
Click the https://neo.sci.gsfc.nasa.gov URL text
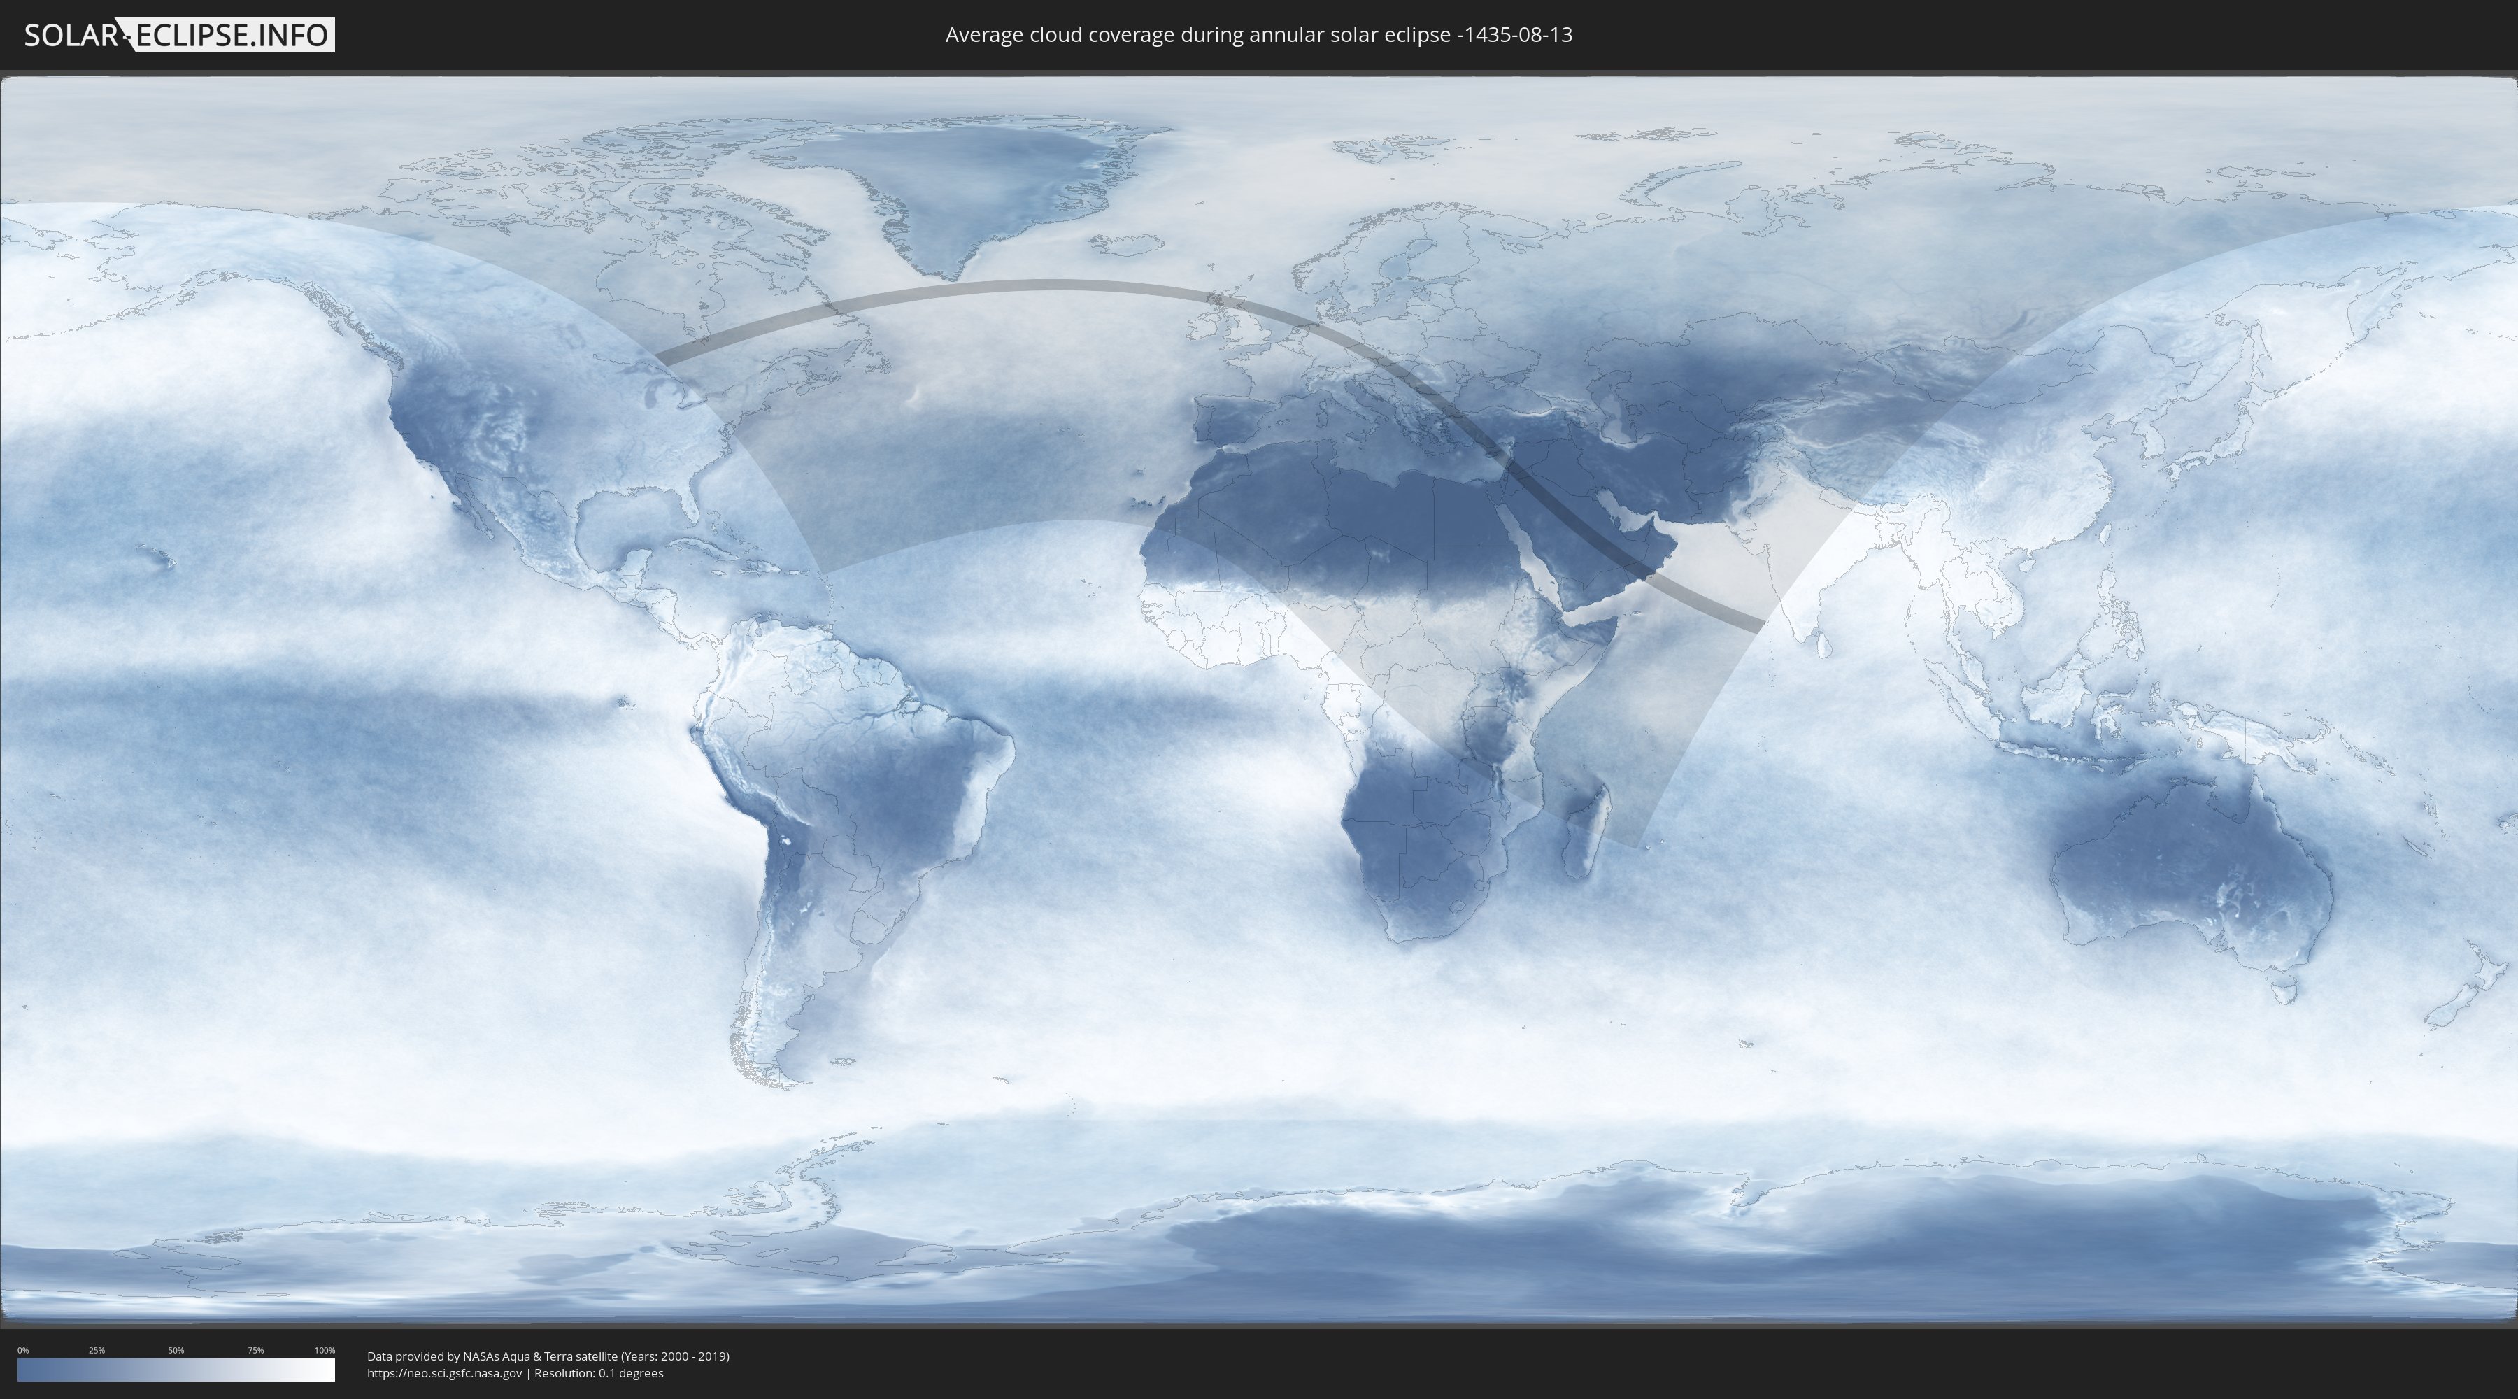pyautogui.click(x=445, y=1374)
